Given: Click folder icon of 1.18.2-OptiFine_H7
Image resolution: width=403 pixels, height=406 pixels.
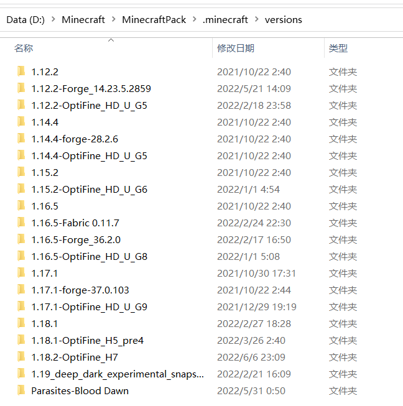Looking at the screenshot, I should pos(21,357).
